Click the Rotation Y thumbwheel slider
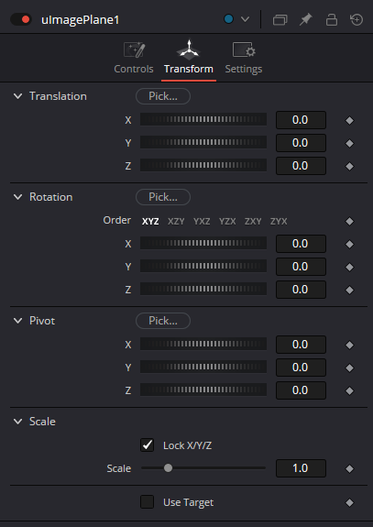 203,266
